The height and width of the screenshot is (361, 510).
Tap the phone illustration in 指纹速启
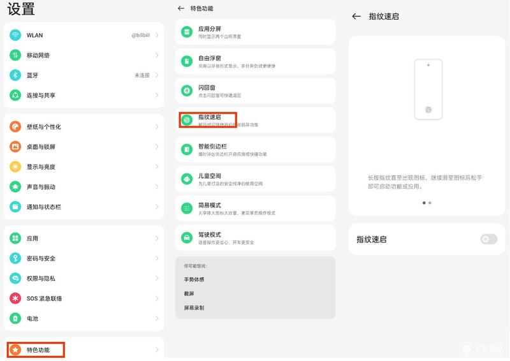tap(428, 89)
